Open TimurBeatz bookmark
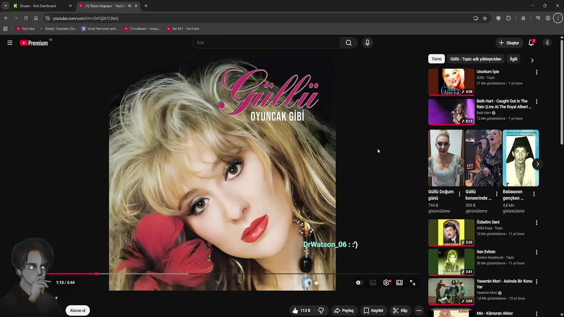Image resolution: width=564 pixels, height=317 pixels. (x=142, y=29)
